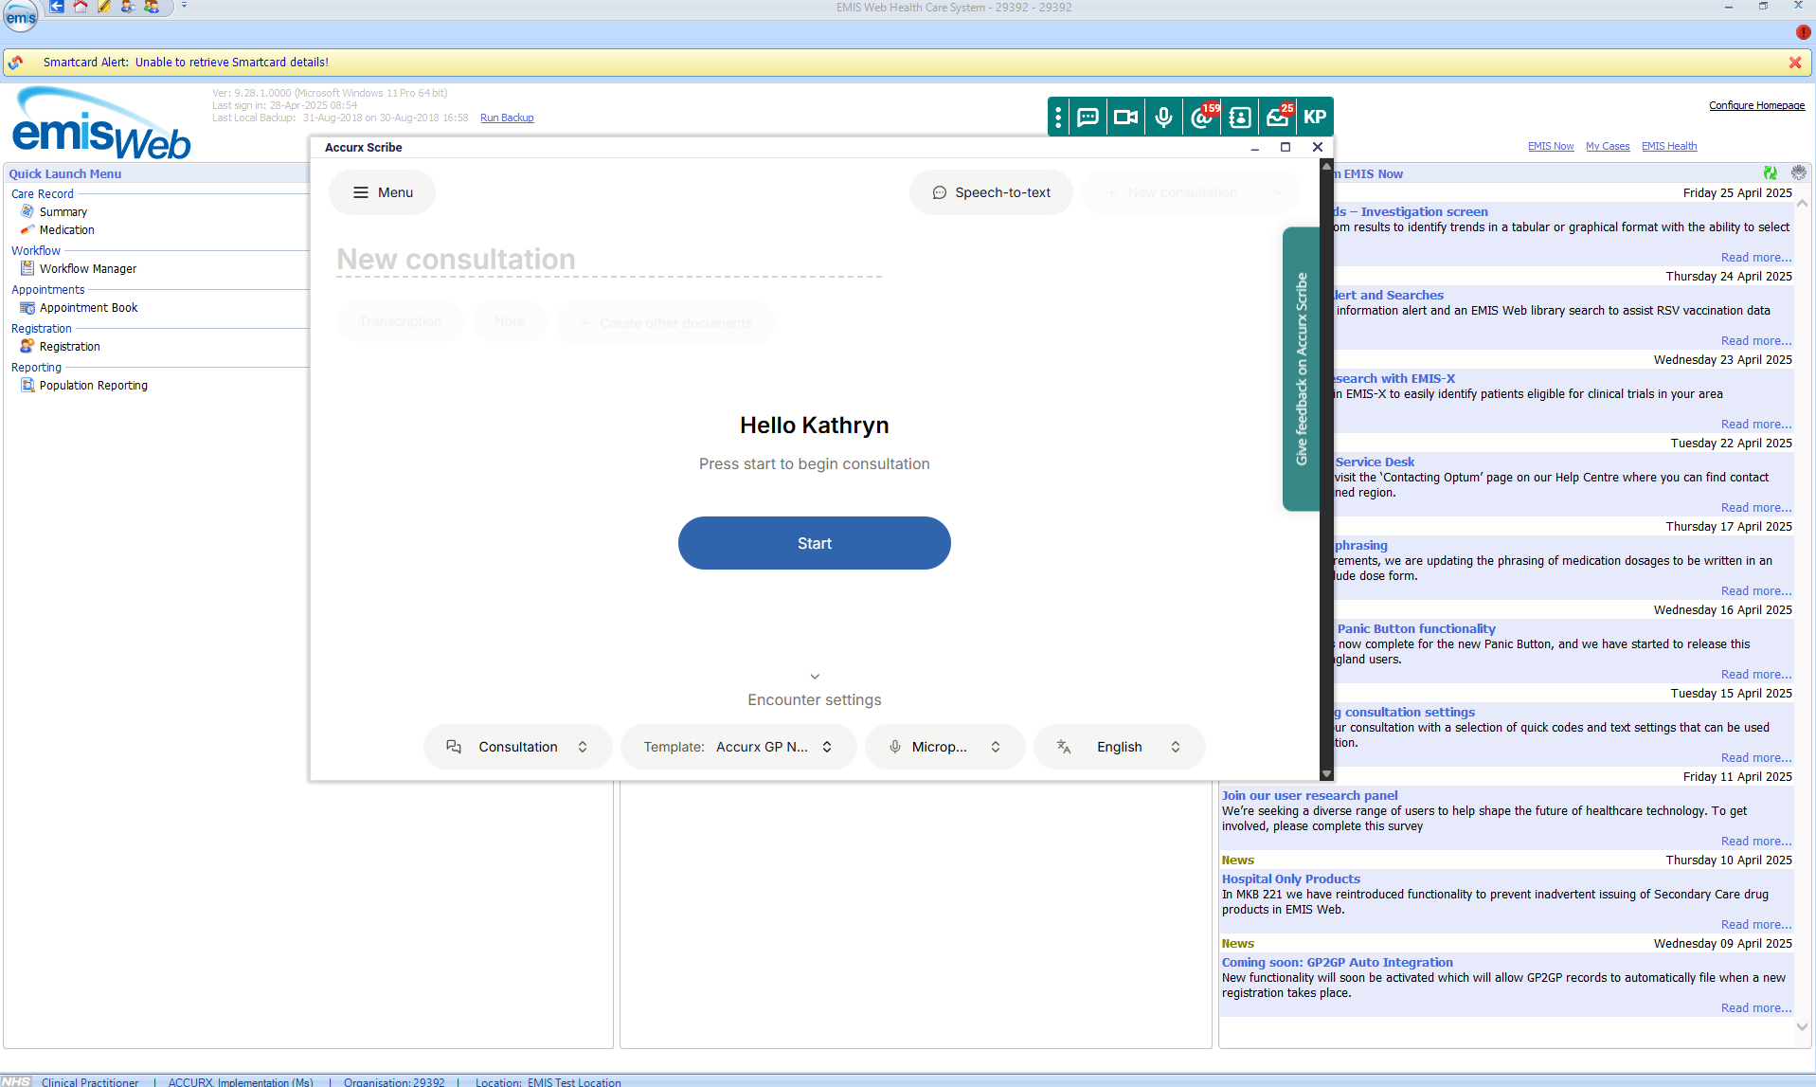Click the Accurx microphone scribe icon

1163,118
